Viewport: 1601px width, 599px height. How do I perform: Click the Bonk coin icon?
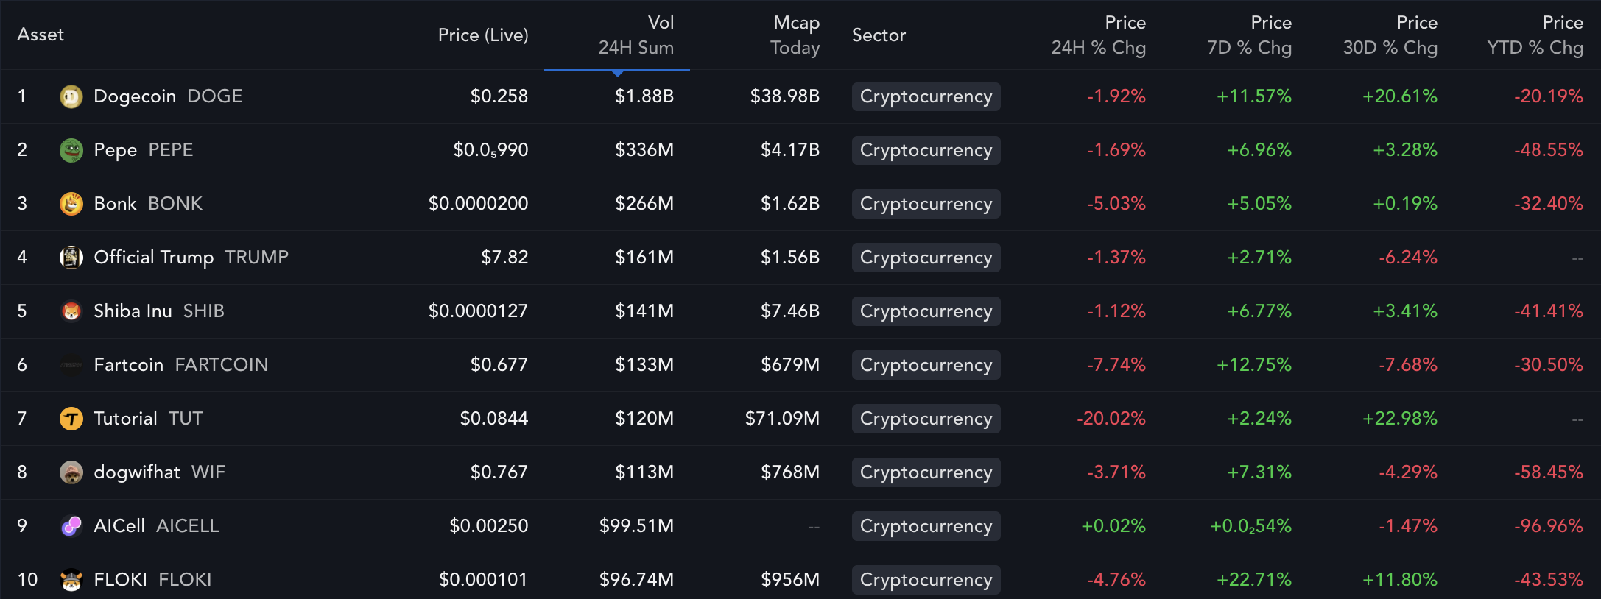(x=71, y=204)
